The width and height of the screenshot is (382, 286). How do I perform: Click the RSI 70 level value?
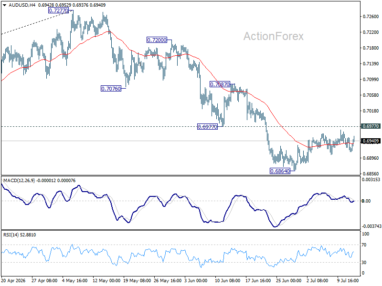pos(364,245)
